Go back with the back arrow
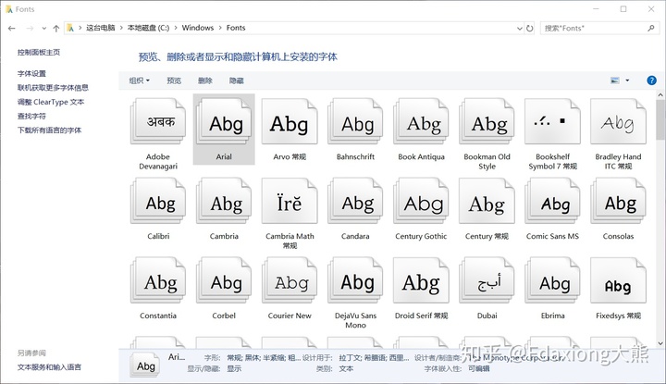 tap(12, 28)
